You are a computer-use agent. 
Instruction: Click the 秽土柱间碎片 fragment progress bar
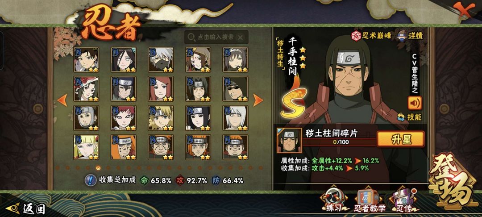[x=340, y=142]
